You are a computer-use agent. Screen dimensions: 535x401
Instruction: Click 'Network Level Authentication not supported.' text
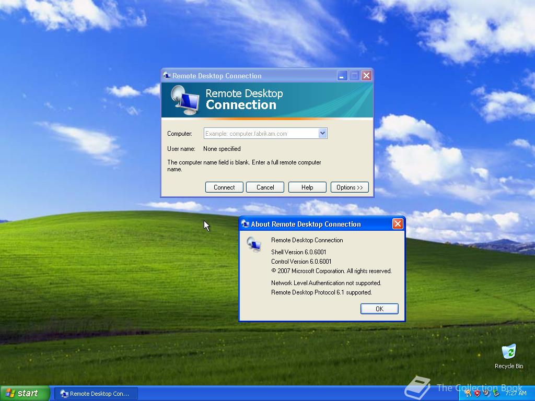point(326,283)
